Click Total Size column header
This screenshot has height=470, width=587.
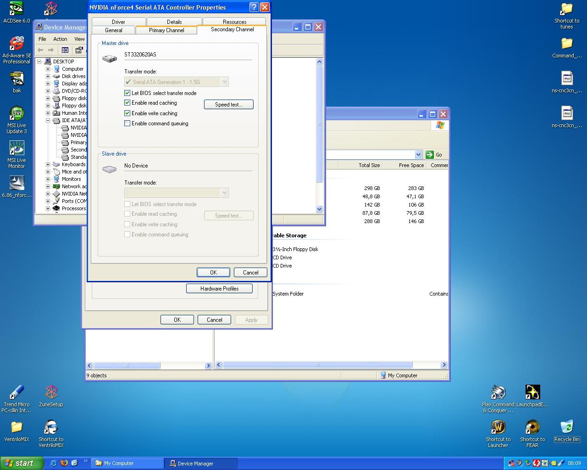point(360,165)
